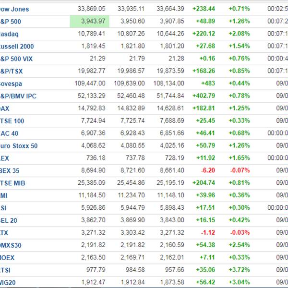This screenshot has height=288, width=288.
Task: Select FTSE 100 low value 7,688.69
Action: click(x=172, y=120)
